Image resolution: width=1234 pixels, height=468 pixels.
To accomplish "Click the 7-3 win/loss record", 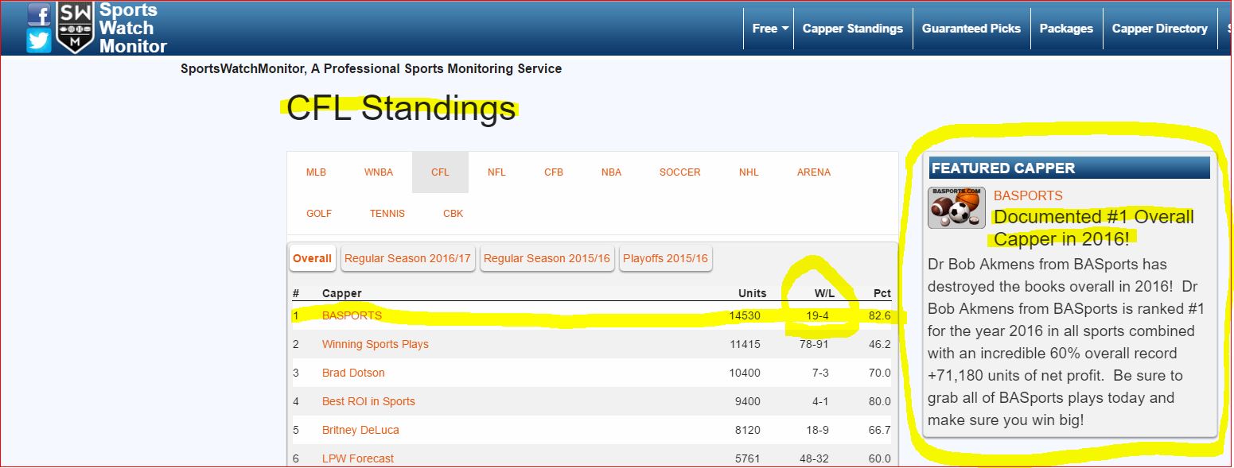I will pyautogui.click(x=821, y=373).
